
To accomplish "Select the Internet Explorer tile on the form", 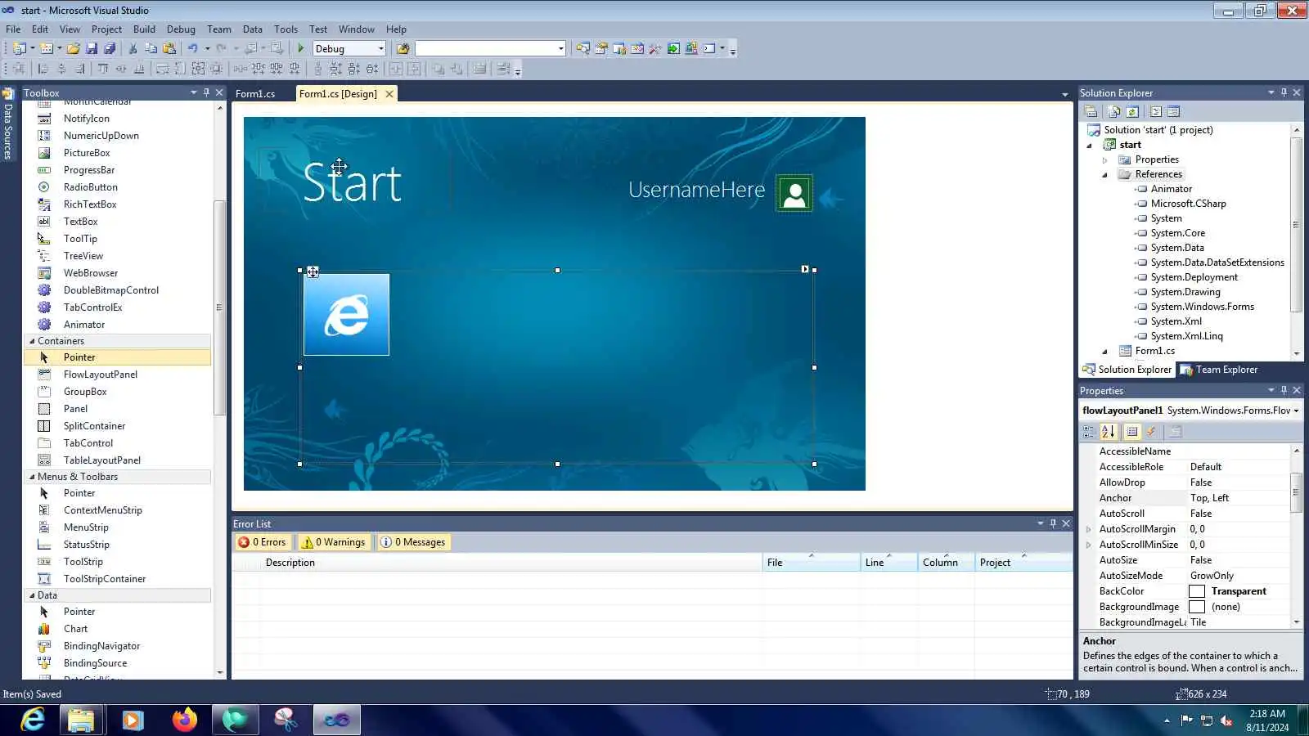I will (346, 315).
